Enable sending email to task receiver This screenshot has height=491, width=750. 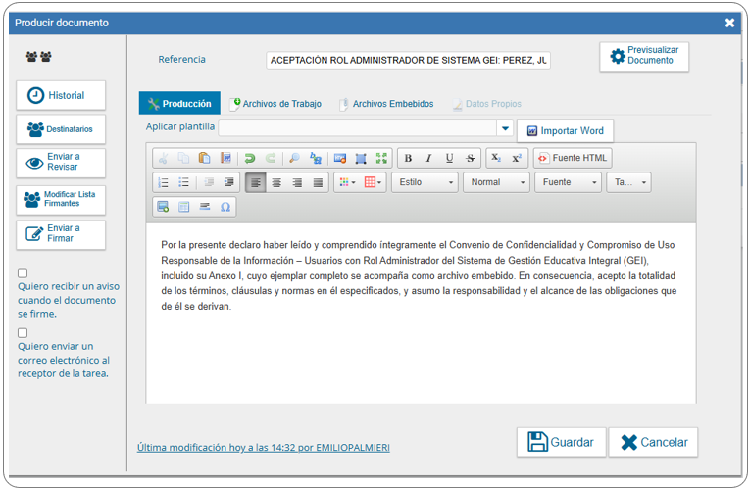pyautogui.click(x=23, y=333)
